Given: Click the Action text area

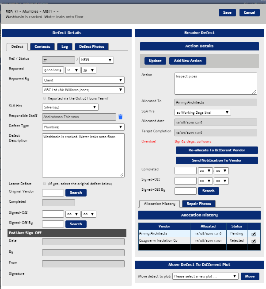Looking at the screenshot, I should coord(216,83).
